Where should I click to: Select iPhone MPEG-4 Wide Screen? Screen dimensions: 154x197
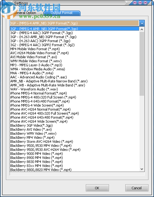click(74, 105)
